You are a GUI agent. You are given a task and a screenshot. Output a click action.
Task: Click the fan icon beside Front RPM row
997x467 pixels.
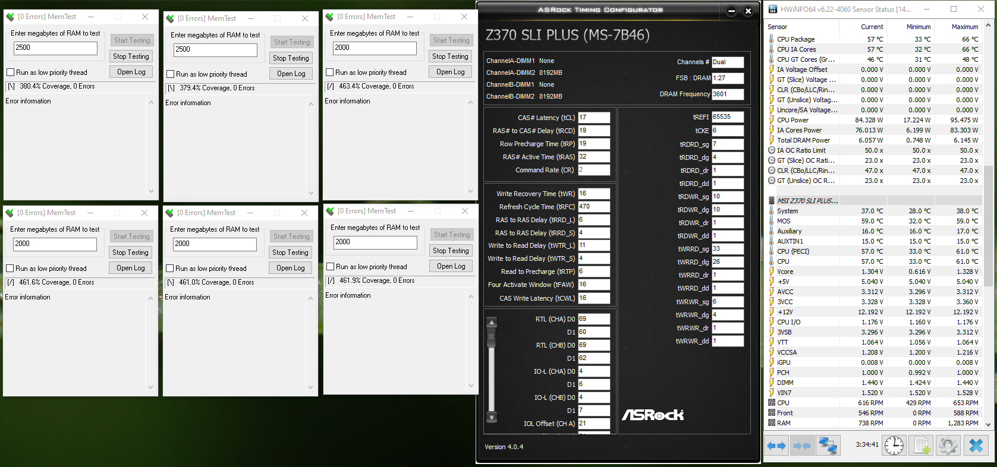point(772,413)
